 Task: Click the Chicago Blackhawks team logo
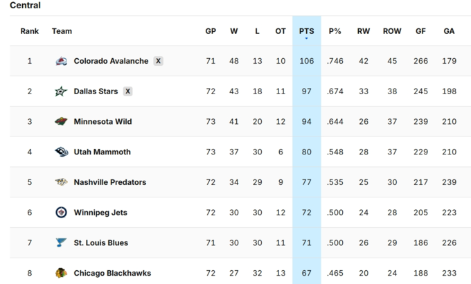61,273
